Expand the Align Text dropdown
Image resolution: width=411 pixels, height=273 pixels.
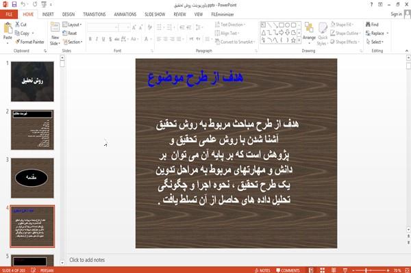click(227, 33)
